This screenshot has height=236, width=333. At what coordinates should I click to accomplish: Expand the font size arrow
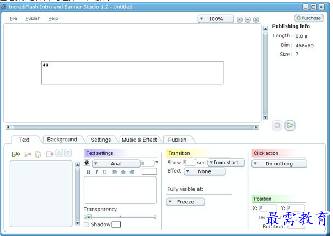point(157,162)
